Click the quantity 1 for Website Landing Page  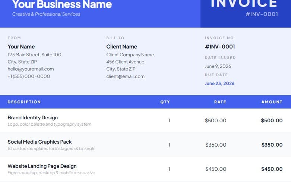[x=169, y=169]
